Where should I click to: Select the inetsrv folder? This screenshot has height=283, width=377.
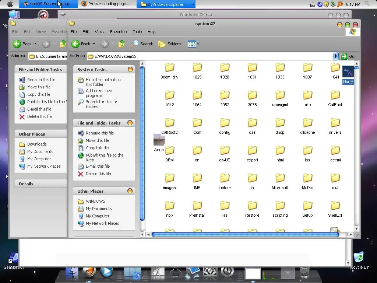[225, 182]
